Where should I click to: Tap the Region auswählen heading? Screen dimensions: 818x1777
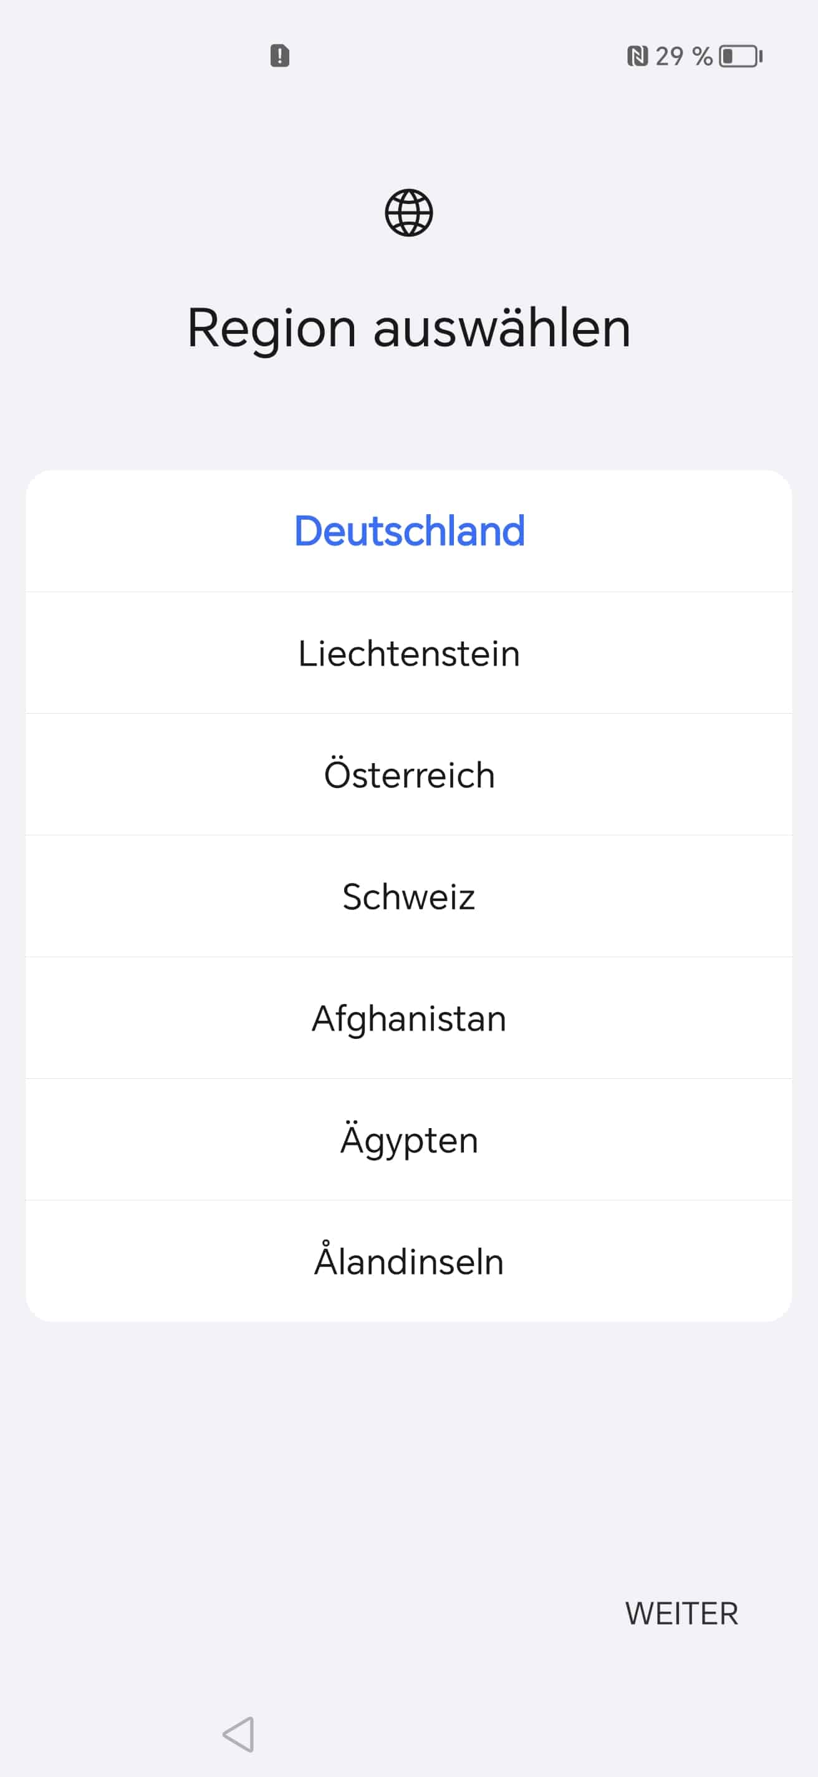[x=408, y=328]
